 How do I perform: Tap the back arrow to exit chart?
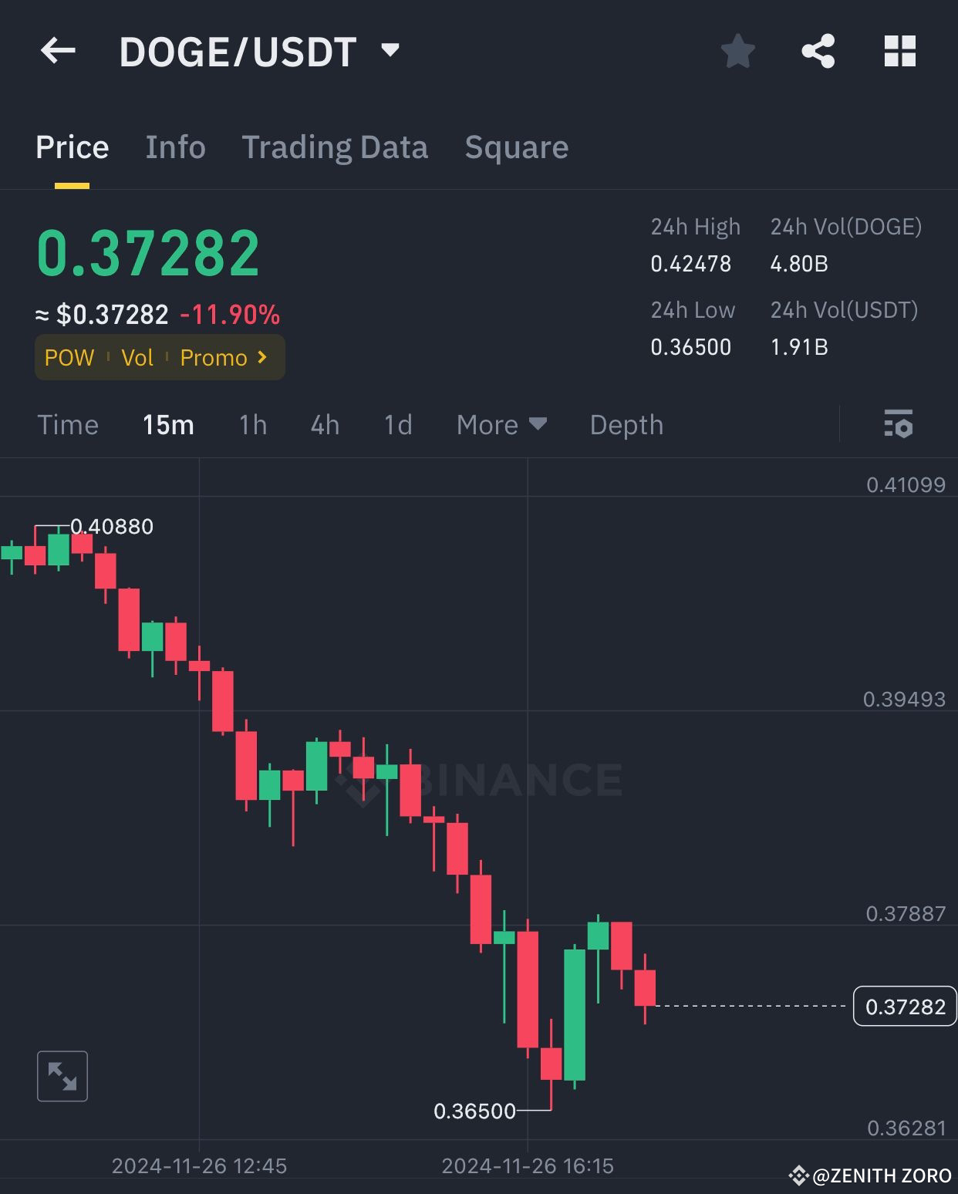point(58,51)
